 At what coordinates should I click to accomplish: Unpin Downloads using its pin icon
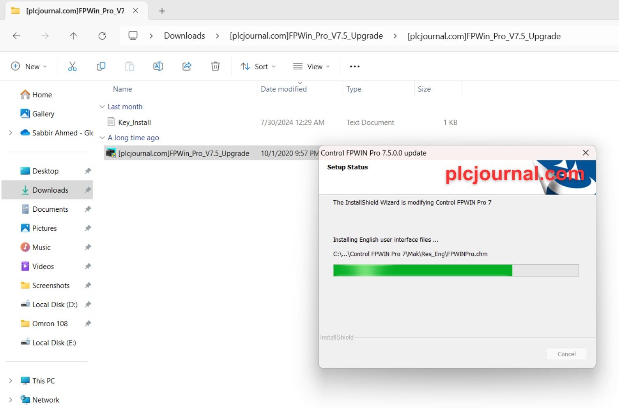[x=88, y=190]
